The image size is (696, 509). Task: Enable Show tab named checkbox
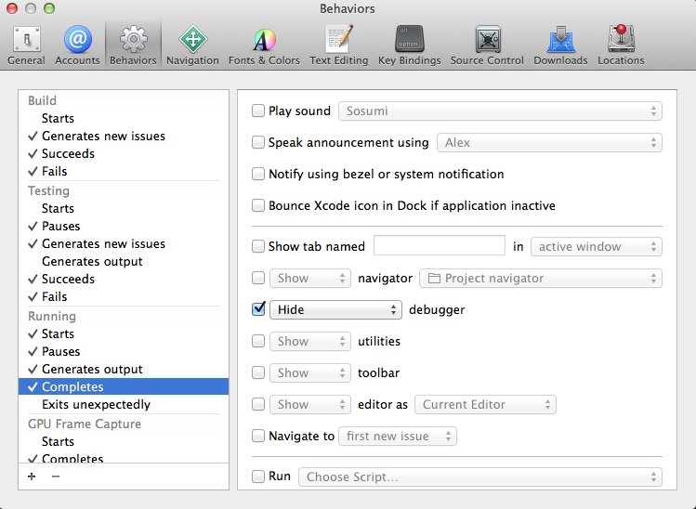pyautogui.click(x=258, y=246)
